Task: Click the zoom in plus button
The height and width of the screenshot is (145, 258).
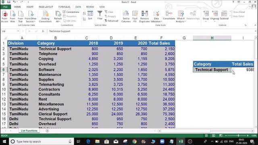Action: [x=248, y=136]
